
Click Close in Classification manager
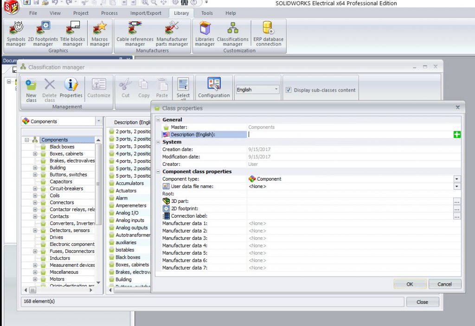pos(422,302)
